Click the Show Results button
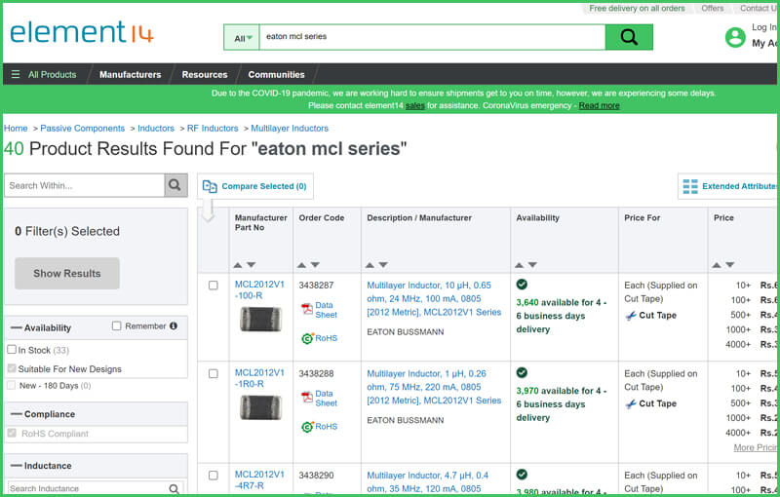The height and width of the screenshot is (497, 780). pos(67,273)
